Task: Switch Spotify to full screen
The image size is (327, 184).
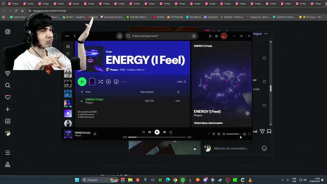Action: click(249, 134)
